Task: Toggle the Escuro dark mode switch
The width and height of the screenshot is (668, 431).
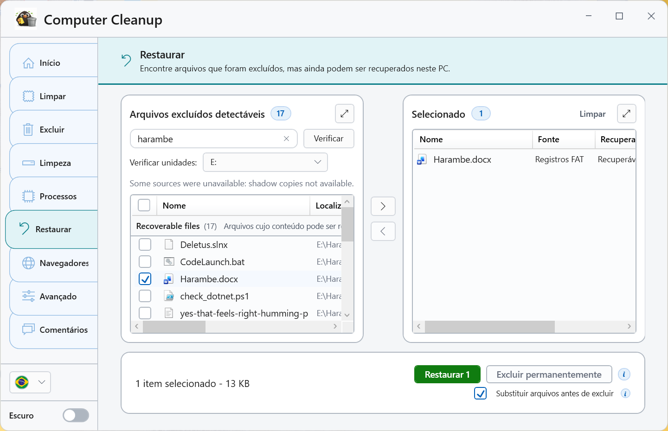Action: [x=76, y=415]
